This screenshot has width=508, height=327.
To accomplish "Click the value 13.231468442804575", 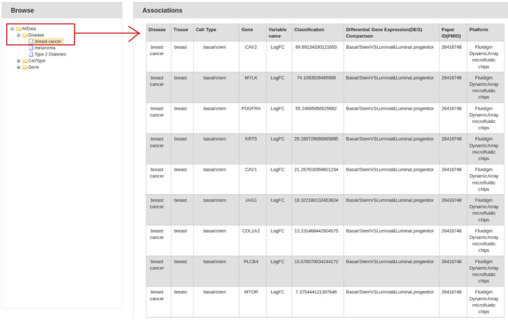I will tap(316, 231).
